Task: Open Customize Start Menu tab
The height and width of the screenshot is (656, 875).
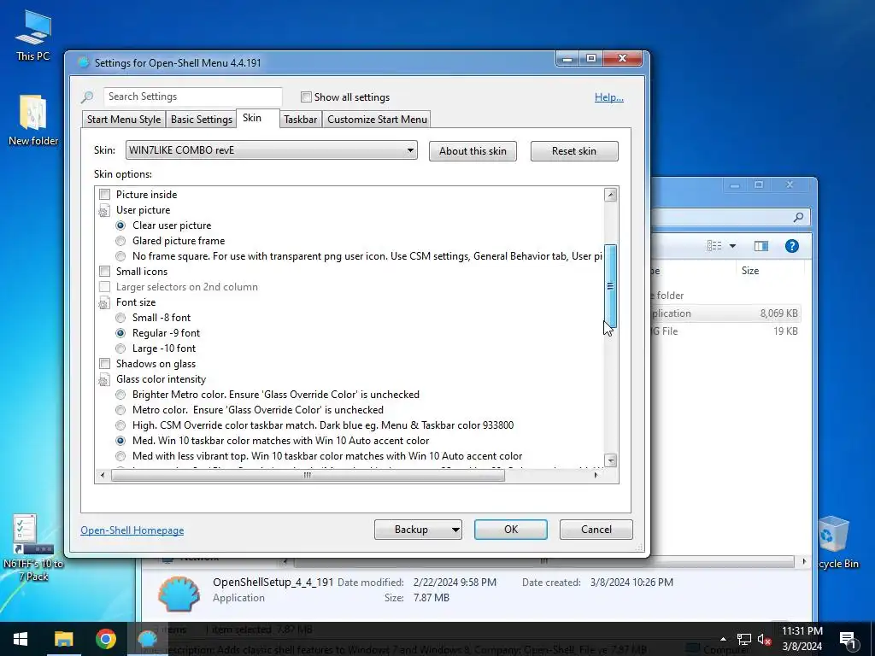Action: (377, 120)
